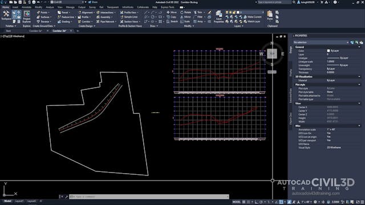Open the Corridor dropdown in Create Design
Image resolution: width=365 pixels, height=205 pixels.
pyautogui.click(x=86, y=22)
